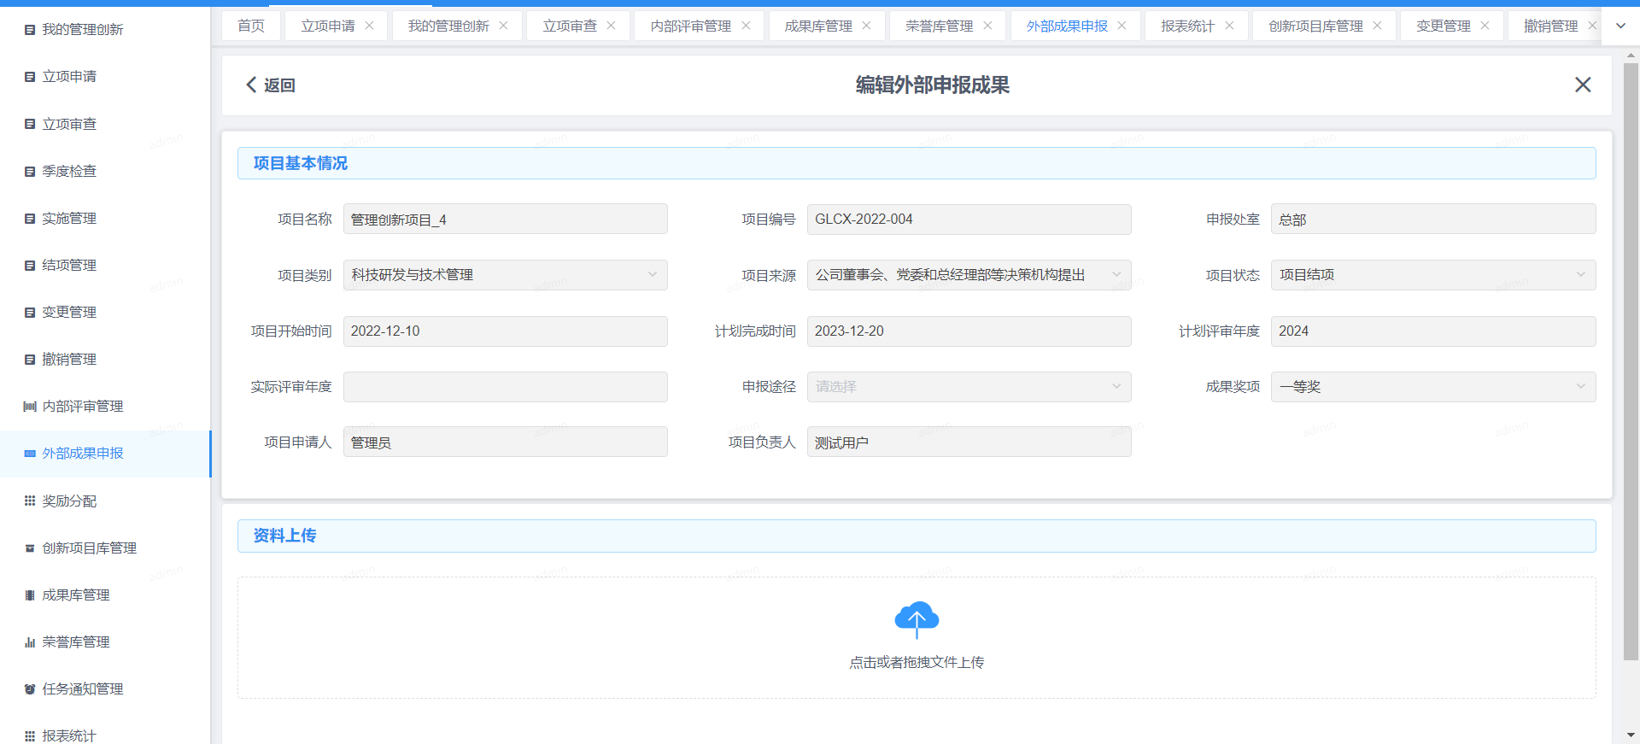Click the 项目开始时间 date field
The width and height of the screenshot is (1640, 744).
click(506, 331)
